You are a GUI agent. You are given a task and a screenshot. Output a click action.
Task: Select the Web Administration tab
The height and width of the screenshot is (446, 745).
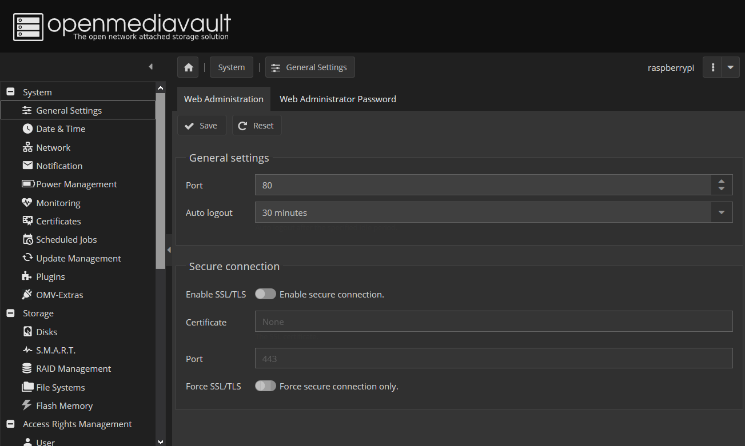tap(224, 99)
